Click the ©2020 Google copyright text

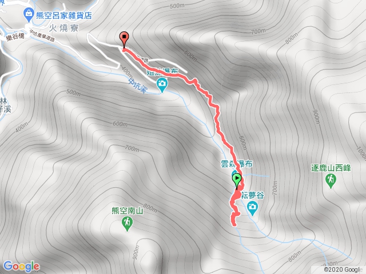(344, 269)
